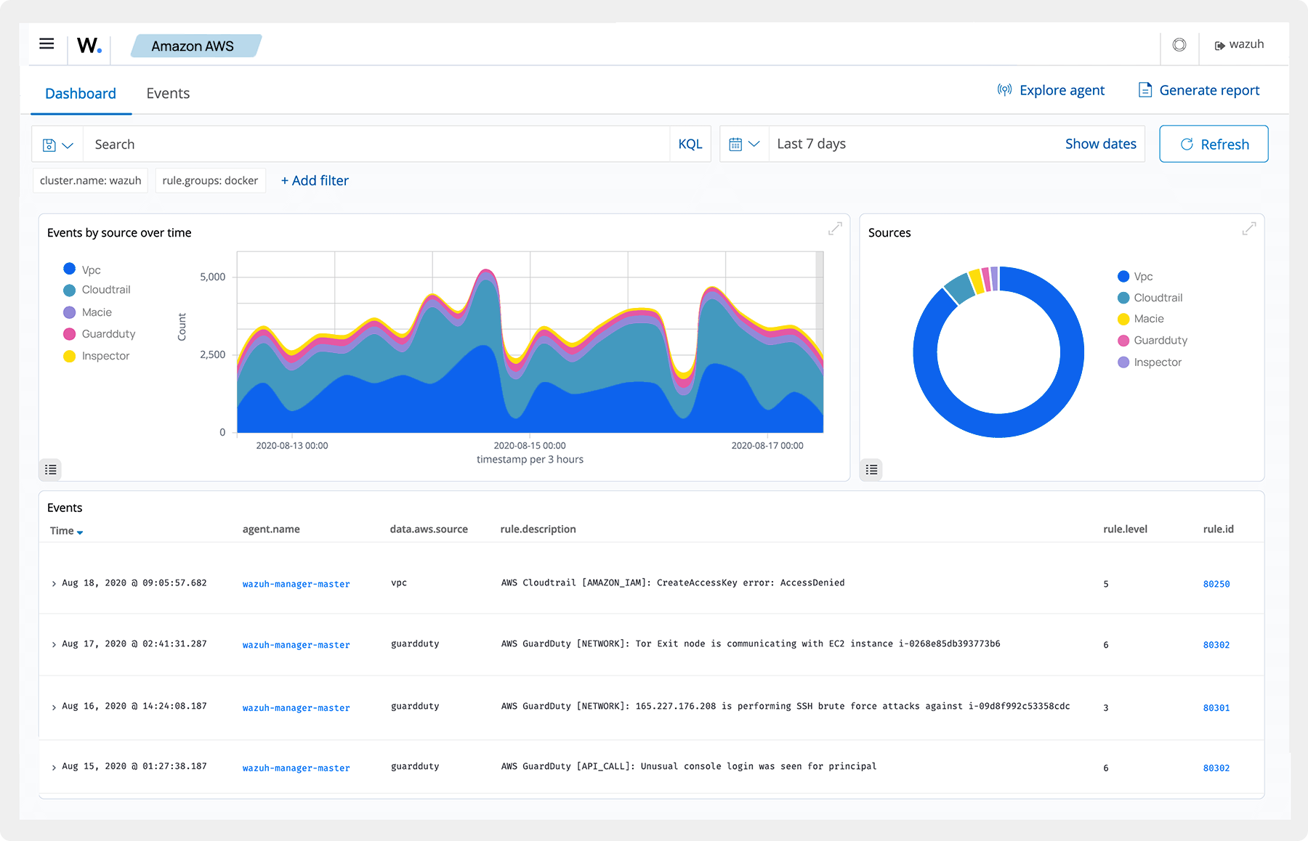The image size is (1308, 841).
Task: Switch to the Events tab
Action: tap(168, 93)
